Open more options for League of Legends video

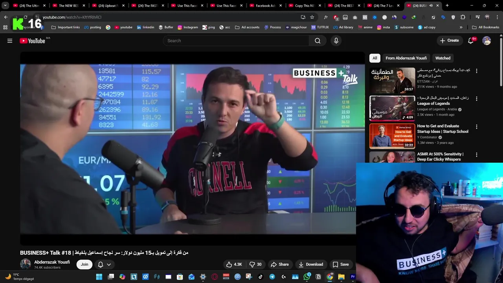(x=477, y=99)
